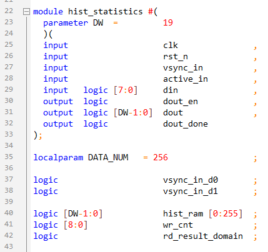268x252 pixels.
Task: Click the parameter value 19
Action: click(x=168, y=22)
